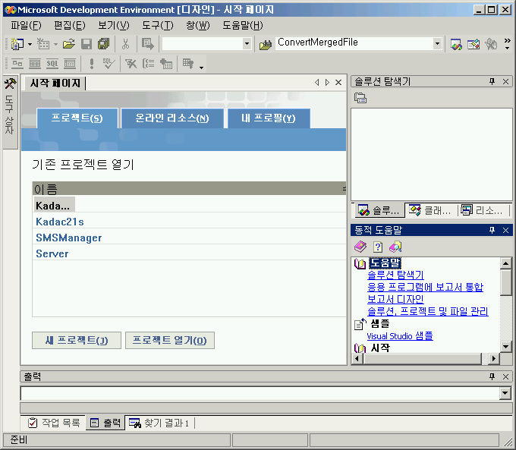Expand the toolbar overflow chevron
The height and width of the screenshot is (450, 516).
(508, 44)
